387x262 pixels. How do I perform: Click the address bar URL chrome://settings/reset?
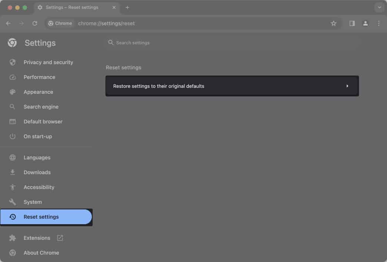(106, 23)
